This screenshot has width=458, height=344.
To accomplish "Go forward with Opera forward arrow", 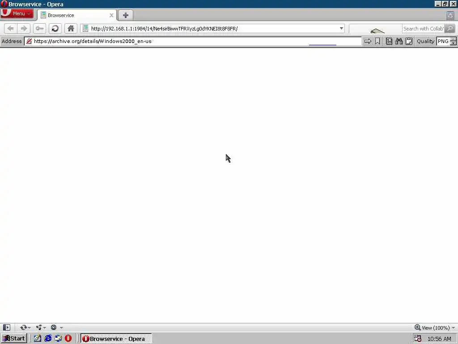I will click(x=24, y=28).
